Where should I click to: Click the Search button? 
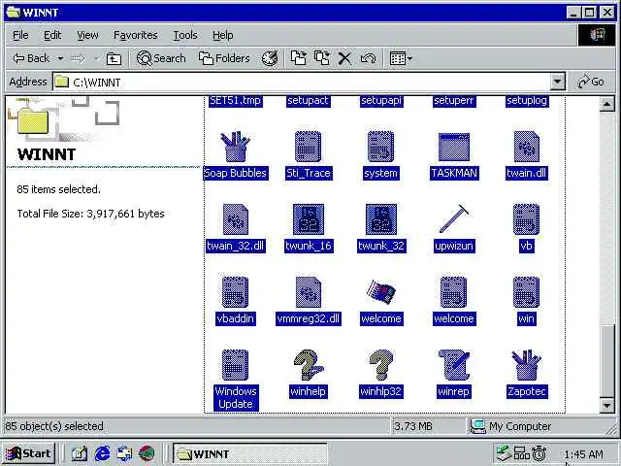click(161, 59)
